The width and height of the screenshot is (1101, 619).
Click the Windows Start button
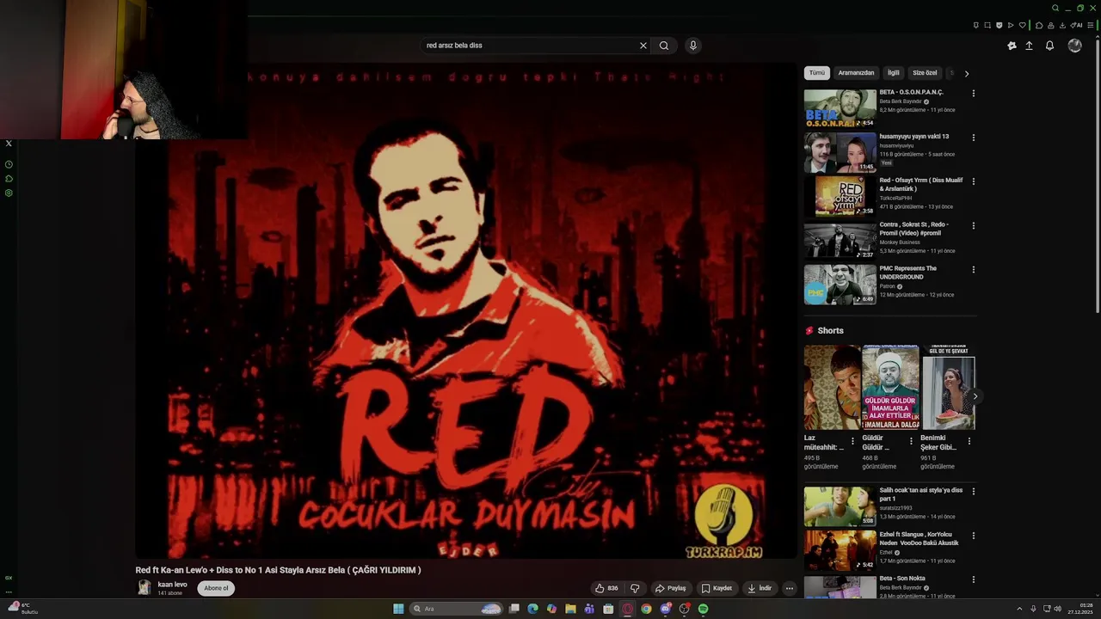(398, 609)
